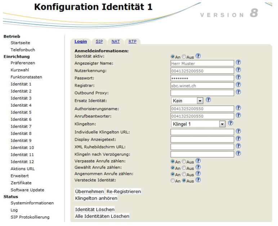
Task: Open the Klingelton dropdown showing Klingel 1
Action: tap(198, 124)
